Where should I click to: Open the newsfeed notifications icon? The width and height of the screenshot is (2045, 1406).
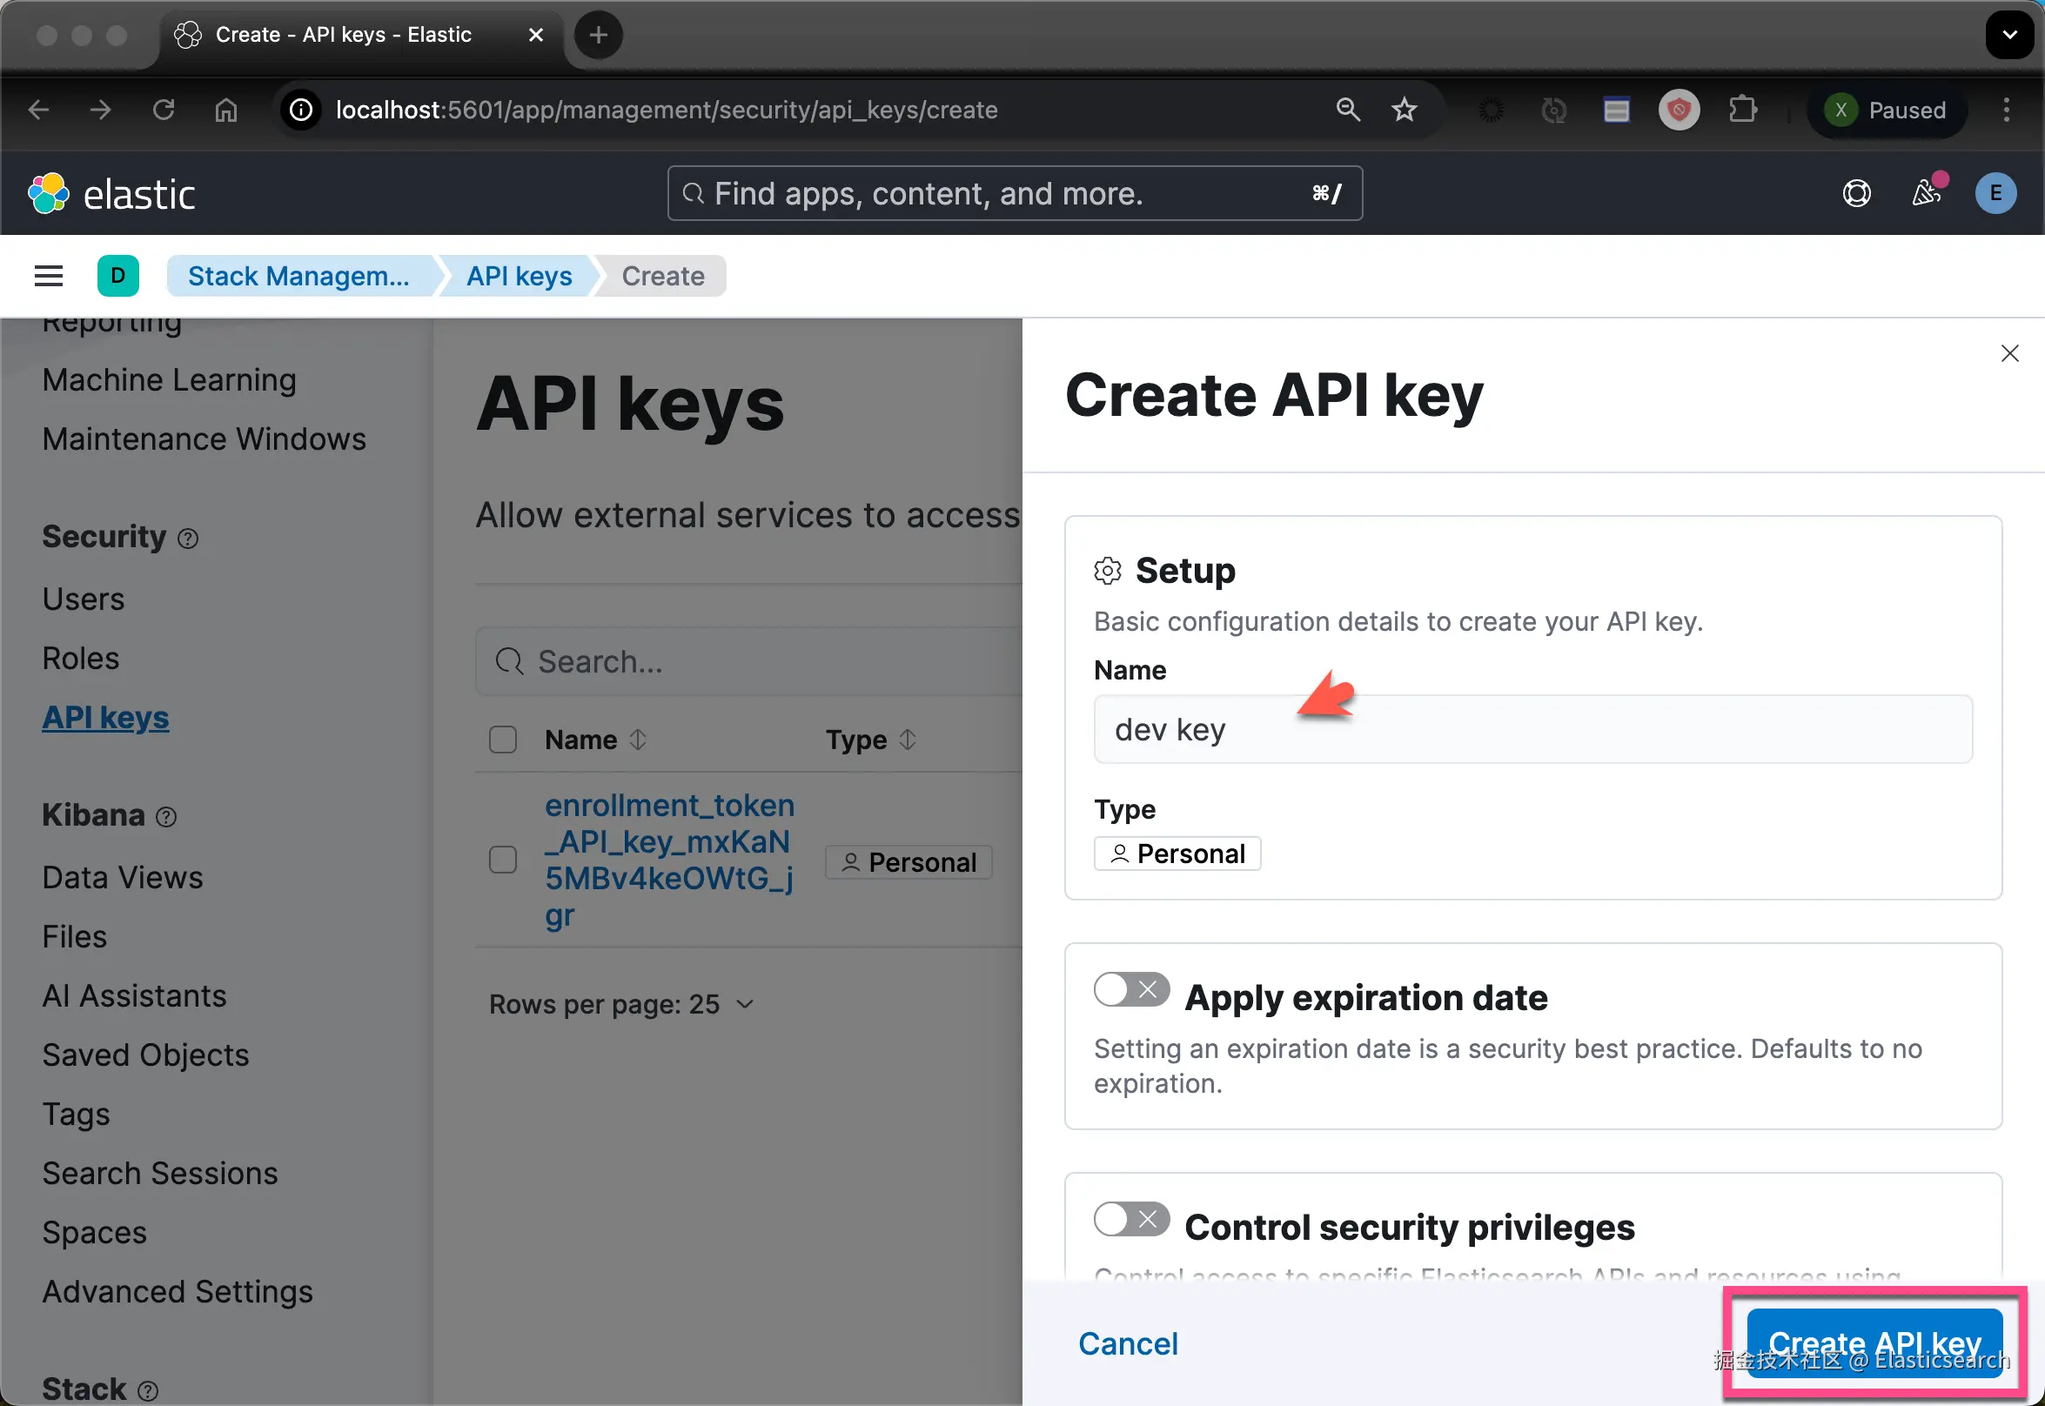[x=1927, y=191]
